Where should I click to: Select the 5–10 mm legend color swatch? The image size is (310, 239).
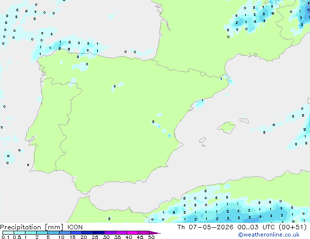point(53,233)
